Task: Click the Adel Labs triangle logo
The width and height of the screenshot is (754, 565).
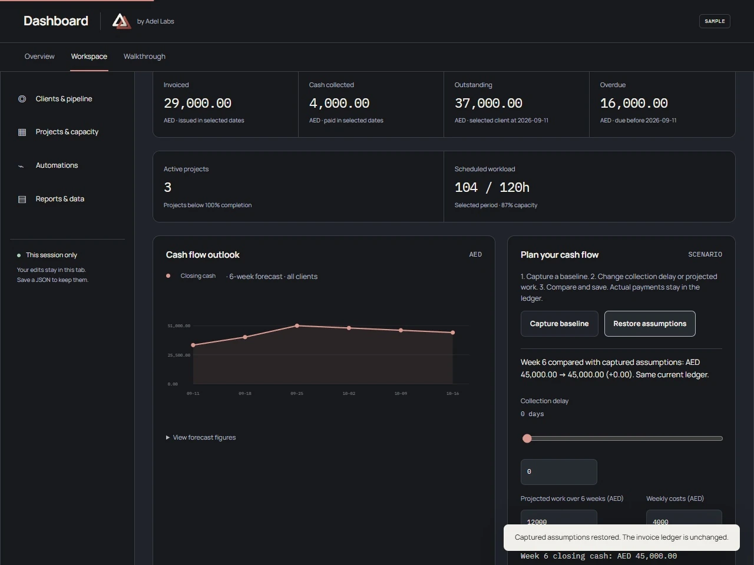Action: 121,21
